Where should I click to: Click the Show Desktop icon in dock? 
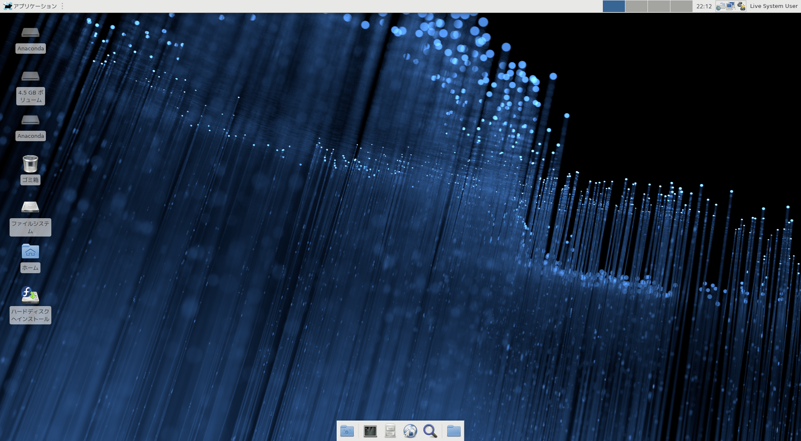click(x=347, y=431)
